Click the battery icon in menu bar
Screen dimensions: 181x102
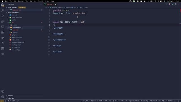coord(152,1)
